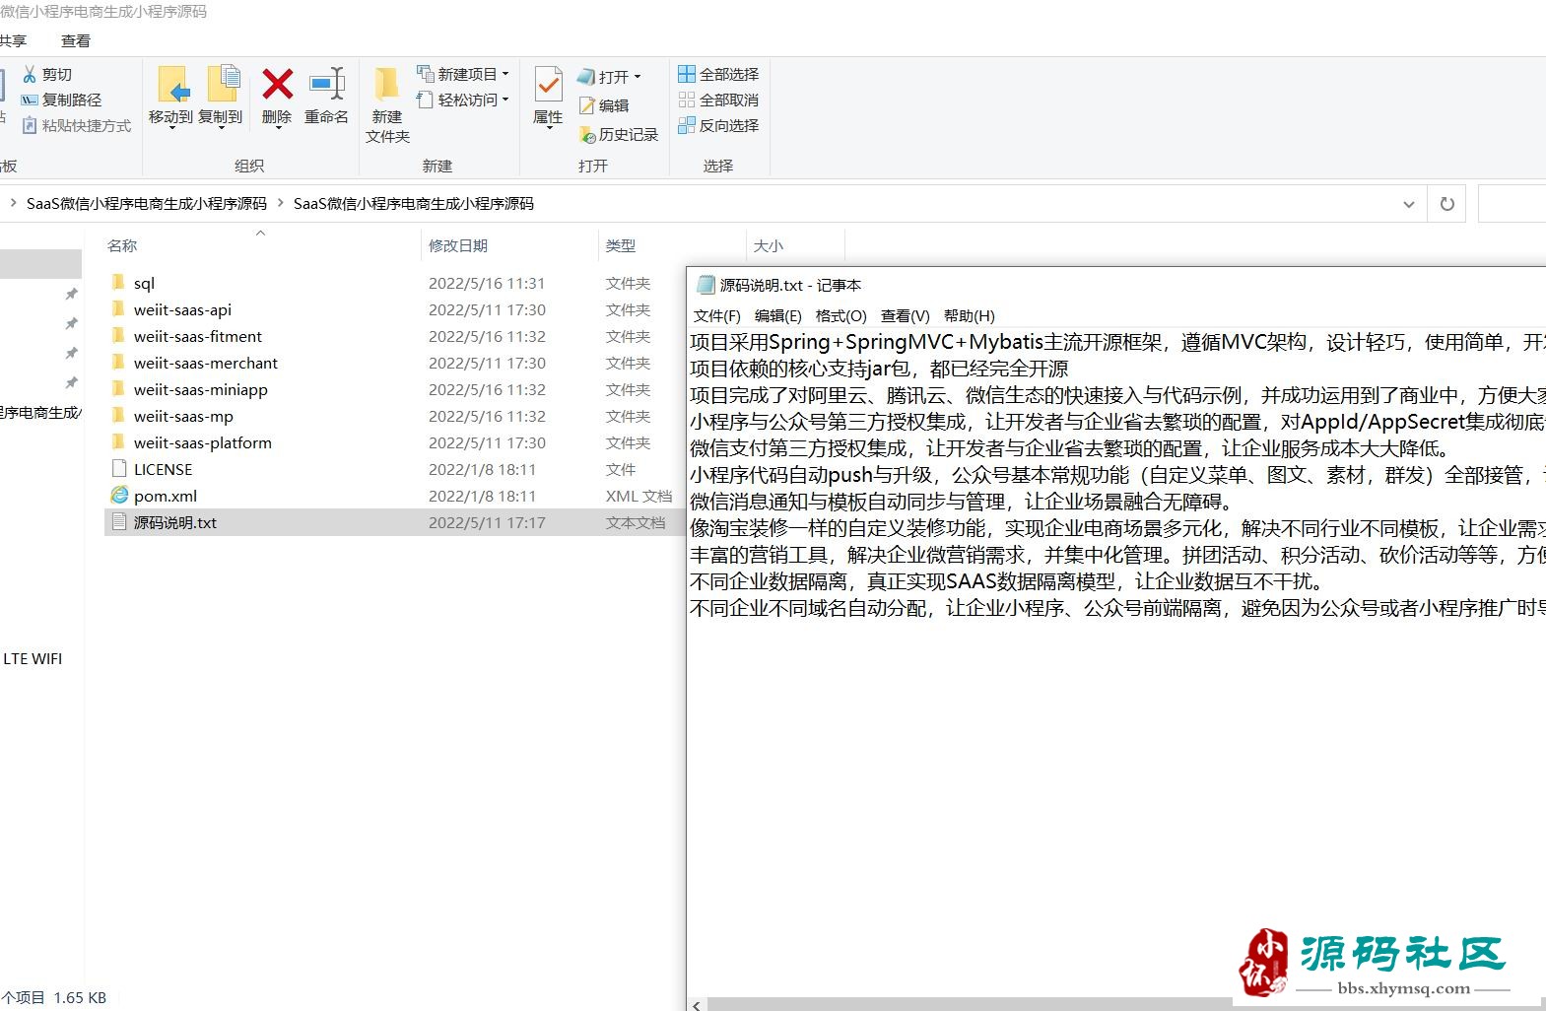Click the date 2022/5/11 17:17 cell

pyautogui.click(x=487, y=522)
